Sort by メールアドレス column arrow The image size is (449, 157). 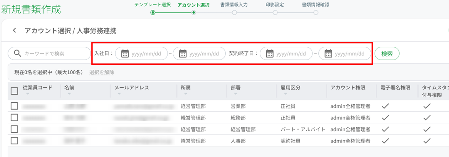118,94
